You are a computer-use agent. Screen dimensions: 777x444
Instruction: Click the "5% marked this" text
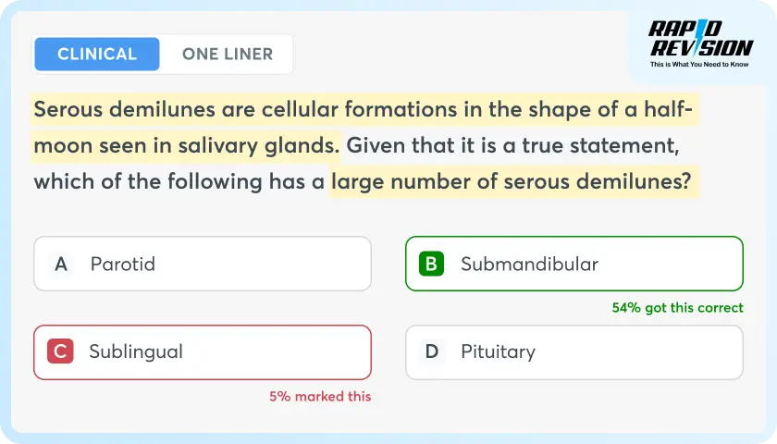pyautogui.click(x=320, y=396)
